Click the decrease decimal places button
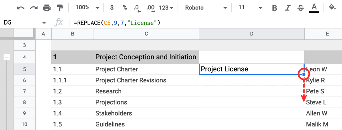Viewport: 342px width, 130px height. tap(138, 8)
